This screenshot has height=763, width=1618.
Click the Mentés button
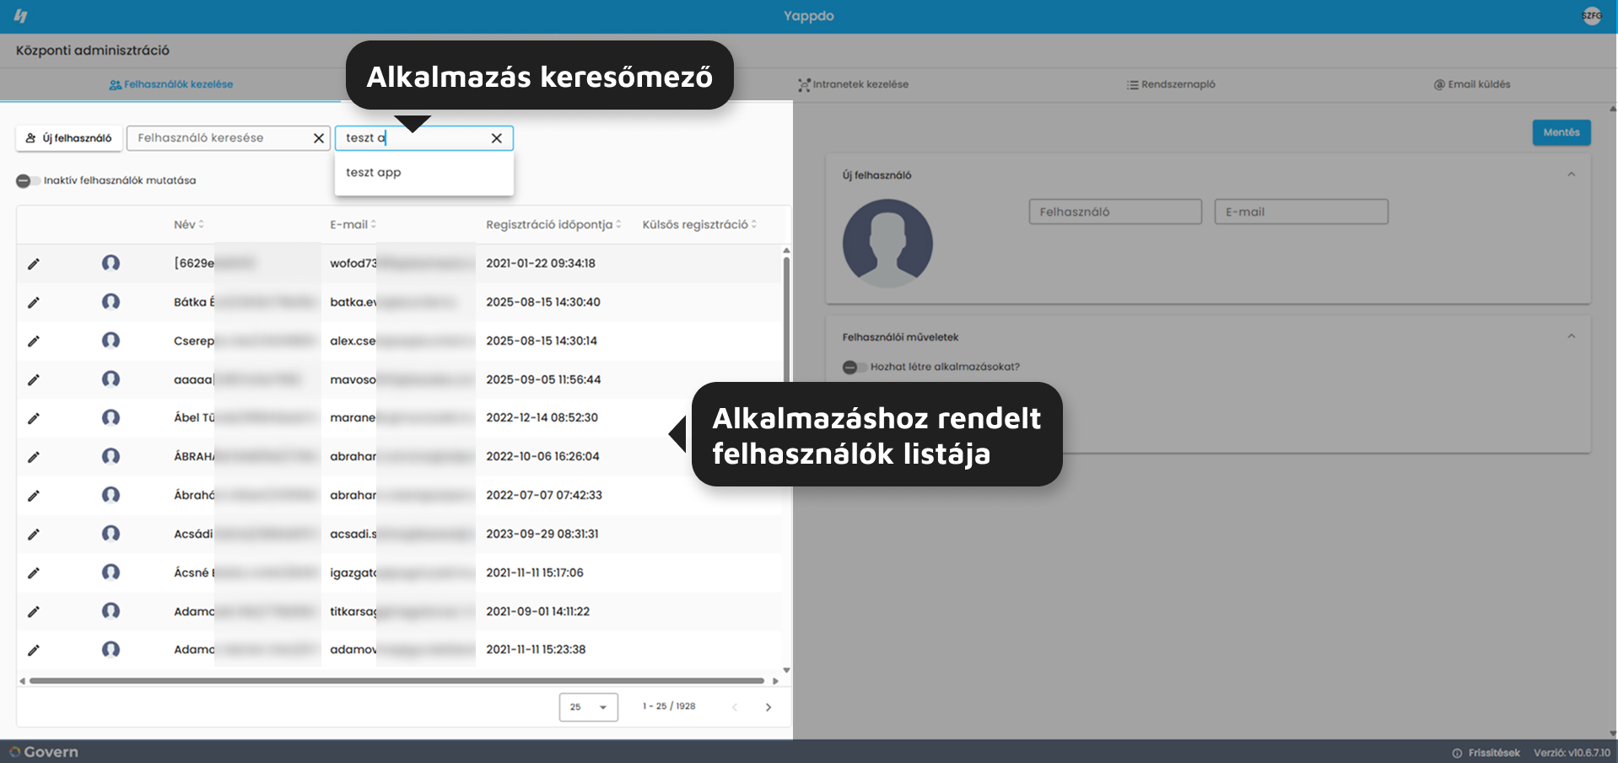pyautogui.click(x=1561, y=132)
